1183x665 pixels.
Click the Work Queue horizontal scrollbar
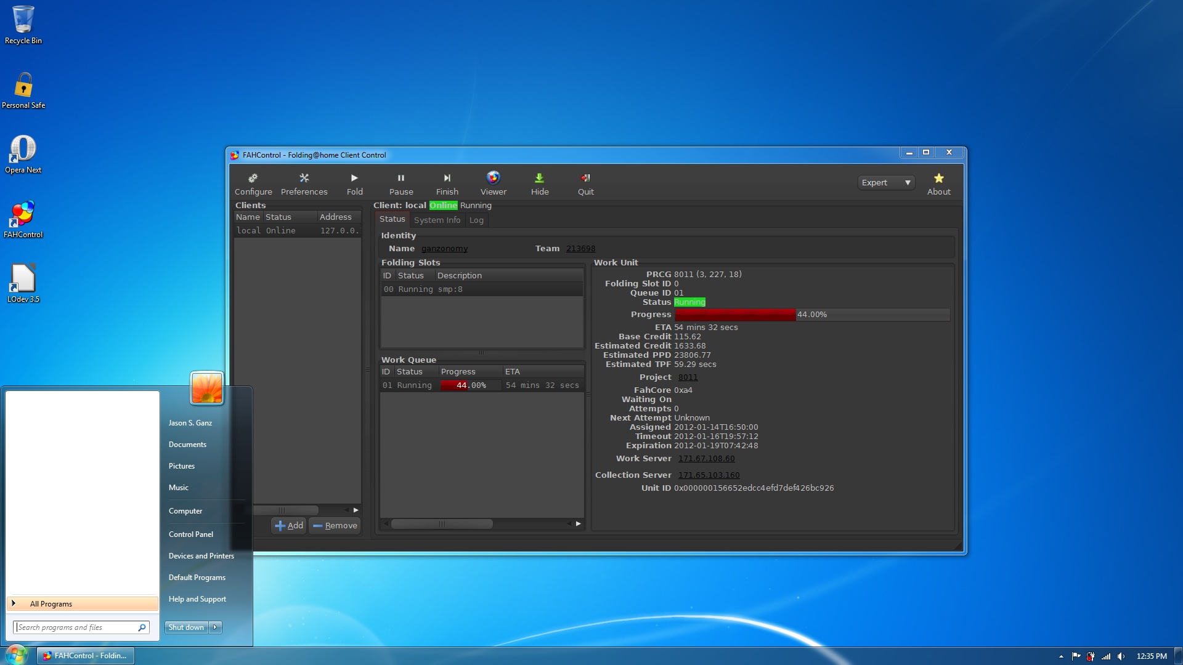[442, 524]
